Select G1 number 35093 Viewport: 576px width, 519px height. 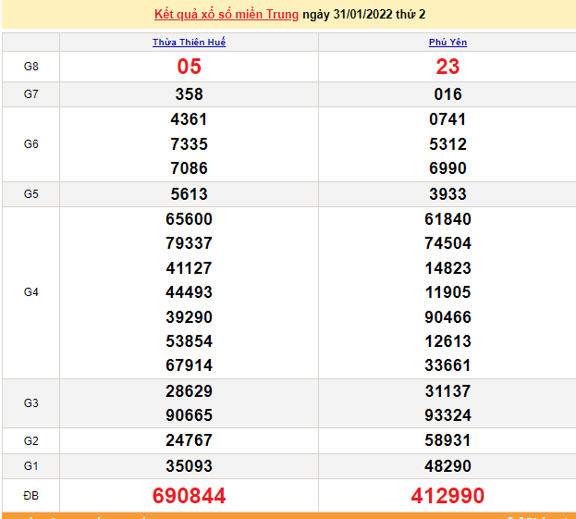tap(189, 466)
